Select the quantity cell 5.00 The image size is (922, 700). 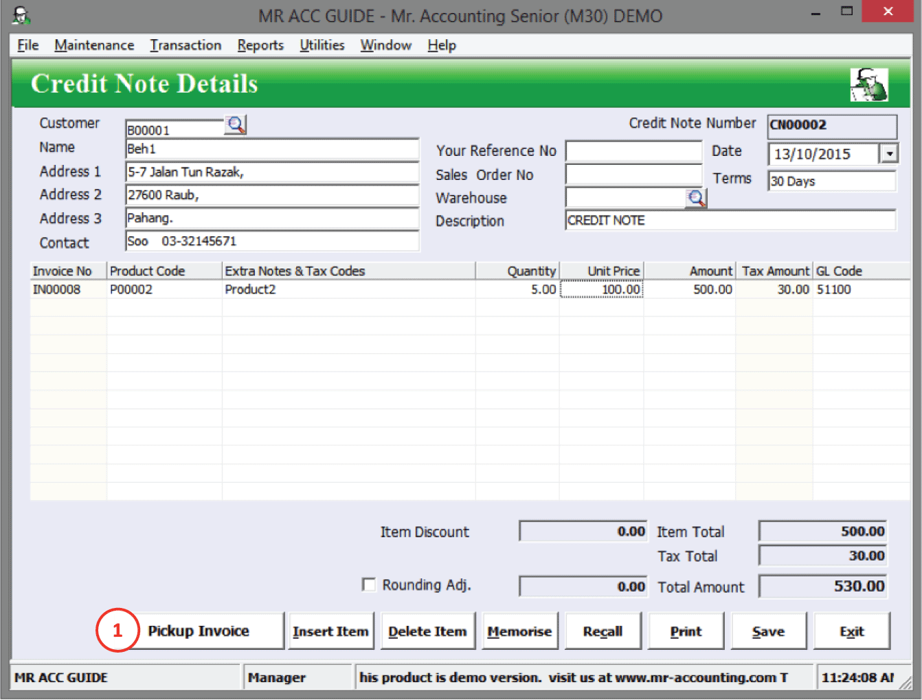518,289
